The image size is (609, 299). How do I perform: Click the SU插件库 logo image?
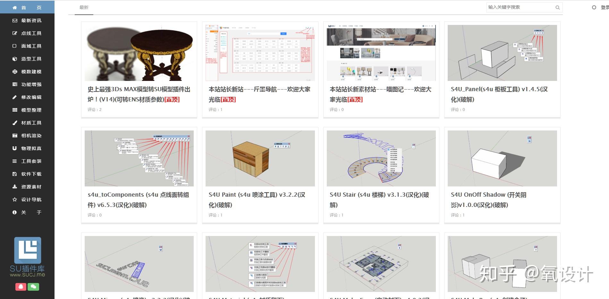[x=27, y=257]
